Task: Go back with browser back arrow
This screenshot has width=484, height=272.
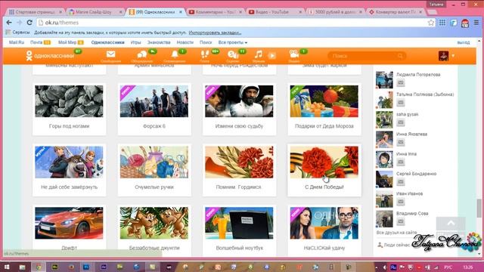Action: click(9, 23)
